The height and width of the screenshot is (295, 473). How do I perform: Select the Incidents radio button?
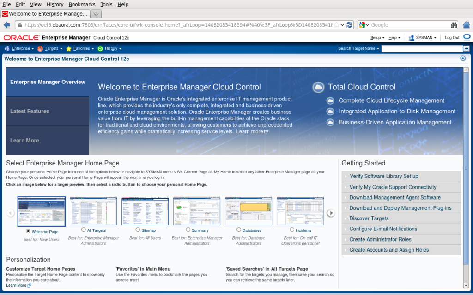coord(292,230)
